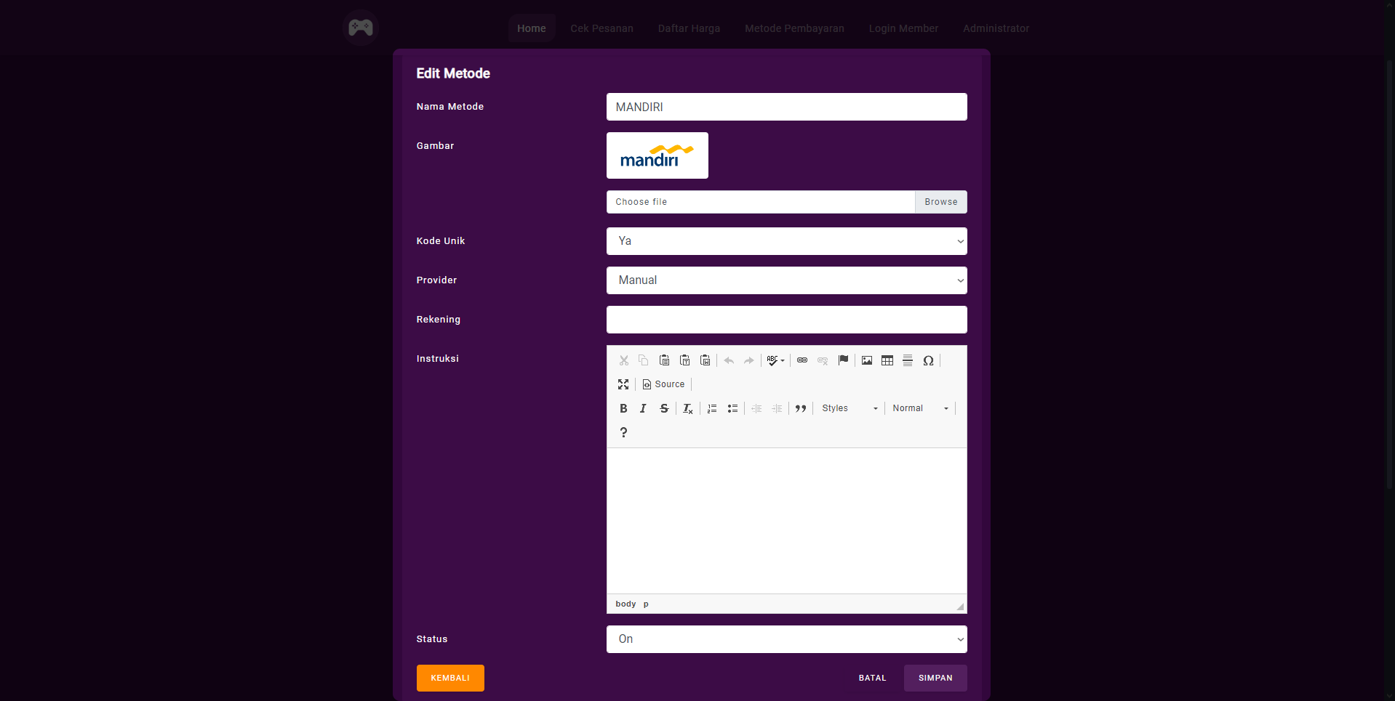Image resolution: width=1395 pixels, height=701 pixels.
Task: Click the Choose file field
Action: (x=761, y=202)
